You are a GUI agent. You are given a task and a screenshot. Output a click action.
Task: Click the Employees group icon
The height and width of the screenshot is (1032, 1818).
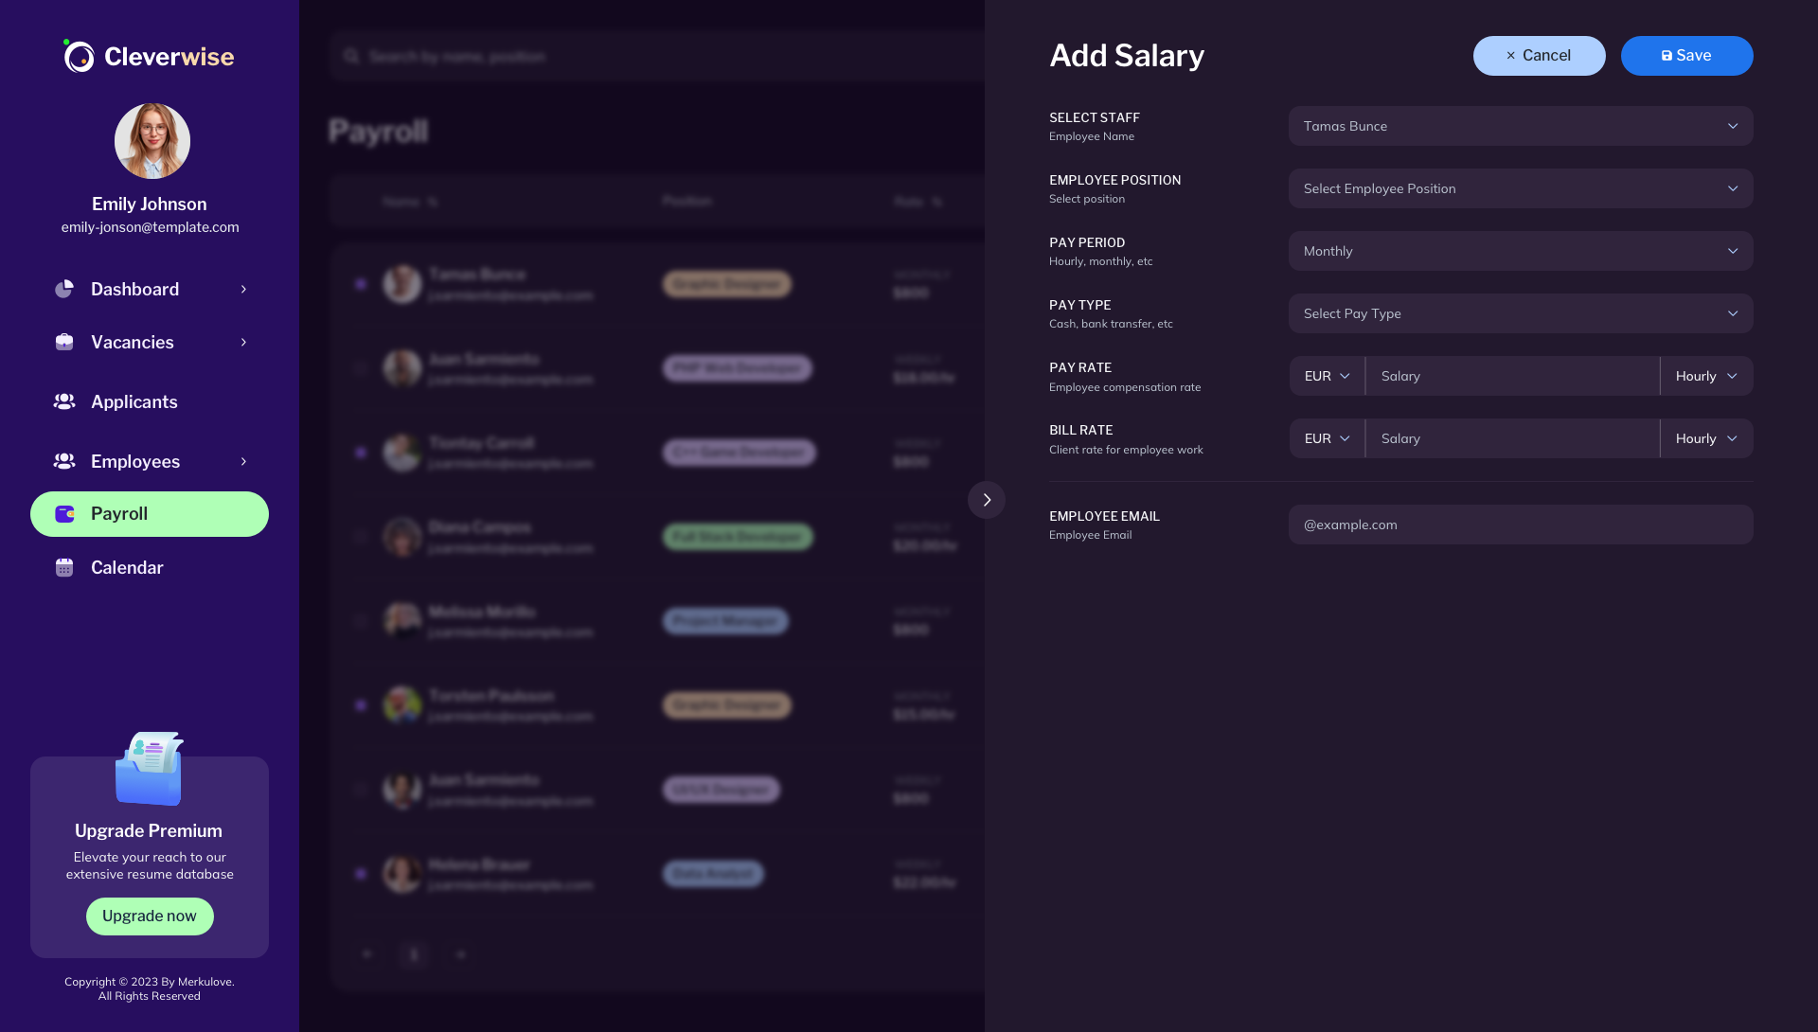(x=63, y=461)
